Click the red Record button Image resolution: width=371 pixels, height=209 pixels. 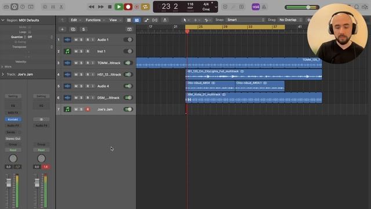coord(128,7)
